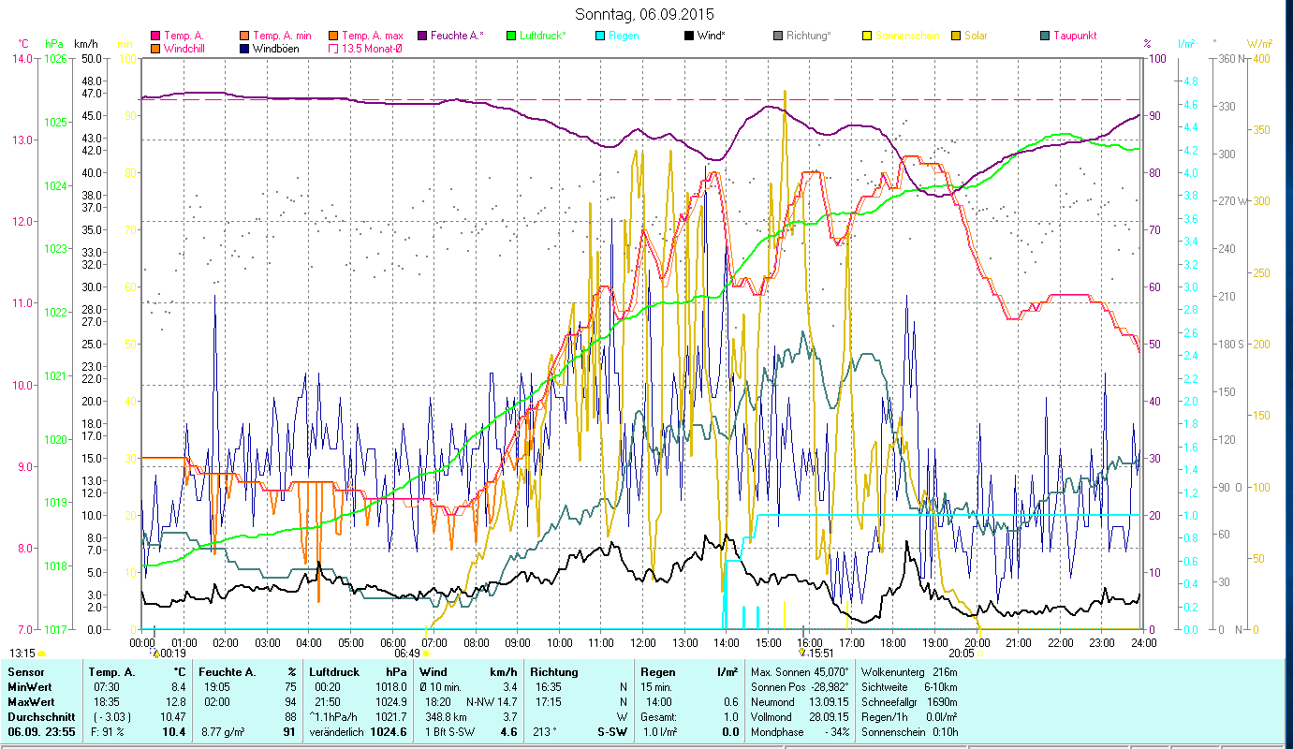Click the Richtung column header in the table
The image size is (1293, 749).
(x=554, y=672)
